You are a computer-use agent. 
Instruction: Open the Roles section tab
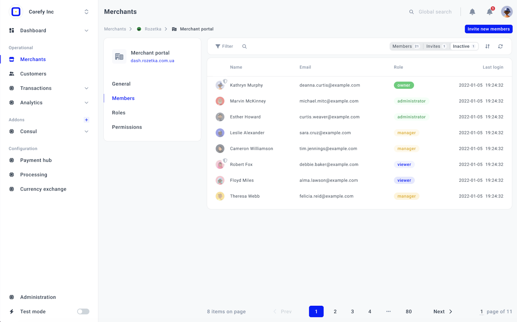click(x=119, y=113)
